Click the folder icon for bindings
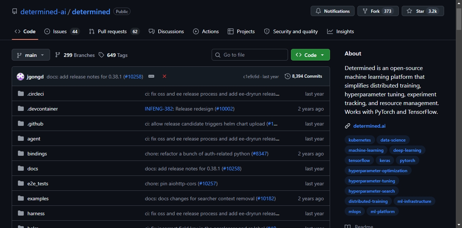This screenshot has width=462, height=228. point(21,154)
